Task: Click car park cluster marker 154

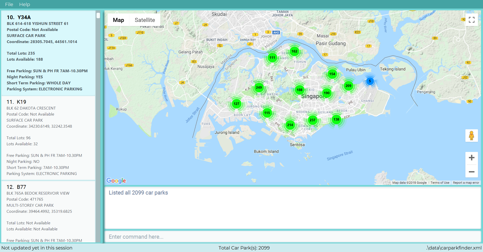Action: pyautogui.click(x=332, y=74)
